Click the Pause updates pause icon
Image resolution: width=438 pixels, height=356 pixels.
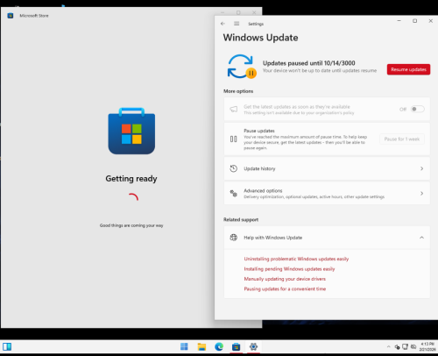233,139
